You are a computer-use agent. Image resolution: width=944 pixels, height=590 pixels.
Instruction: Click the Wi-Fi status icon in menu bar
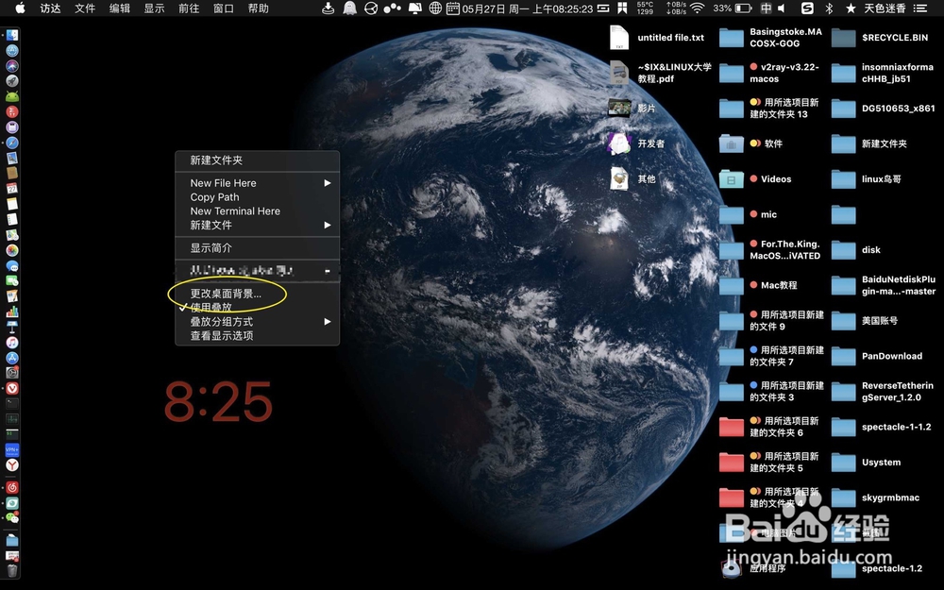(698, 8)
